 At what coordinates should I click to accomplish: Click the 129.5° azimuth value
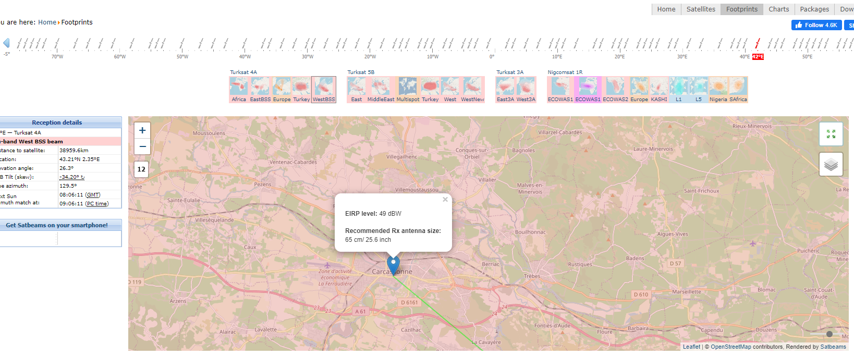click(x=68, y=186)
